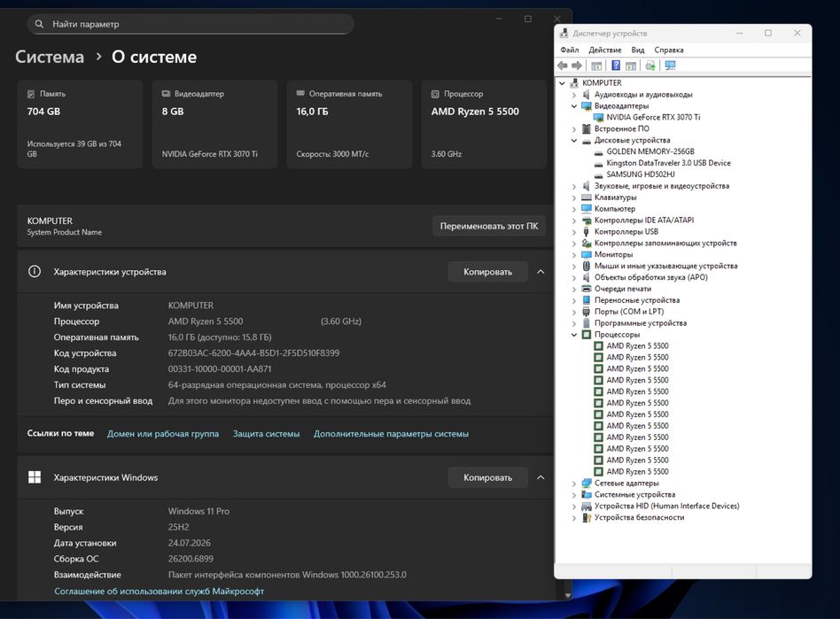Click the Видеоадаптер card icon
840x619 pixels.
pos(166,94)
